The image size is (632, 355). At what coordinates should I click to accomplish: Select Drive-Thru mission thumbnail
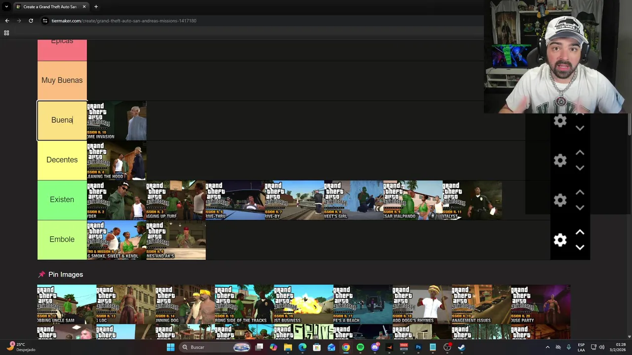coord(235,200)
